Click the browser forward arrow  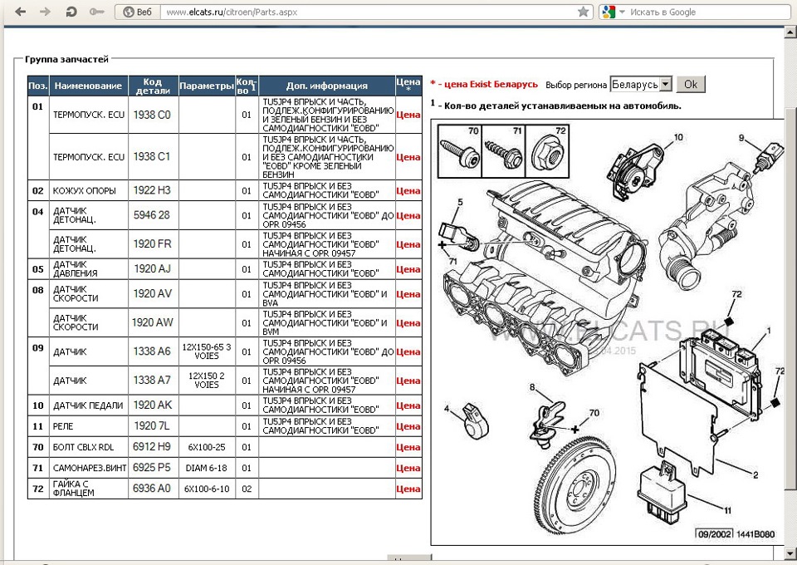point(45,12)
